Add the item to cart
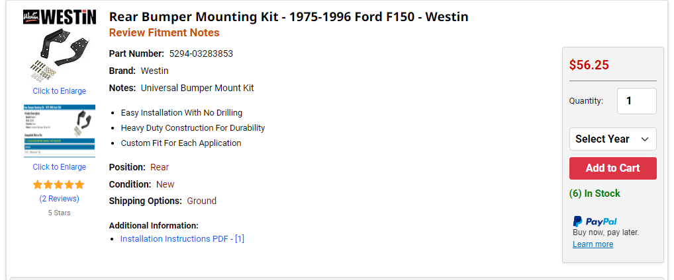The height and width of the screenshot is (280, 674). coord(612,168)
